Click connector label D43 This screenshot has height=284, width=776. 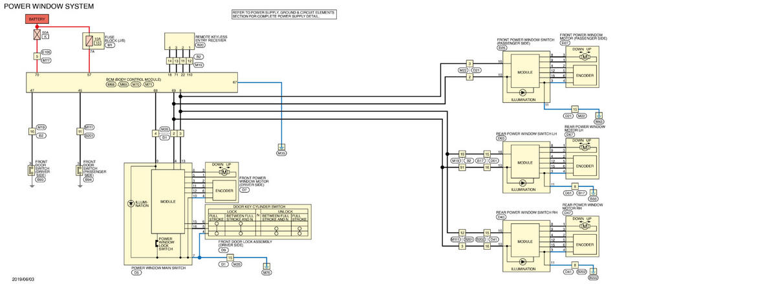501,217
